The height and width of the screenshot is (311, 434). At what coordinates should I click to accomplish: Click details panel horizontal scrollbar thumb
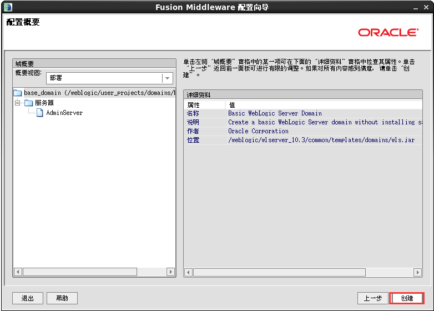pyautogui.click(x=279, y=273)
